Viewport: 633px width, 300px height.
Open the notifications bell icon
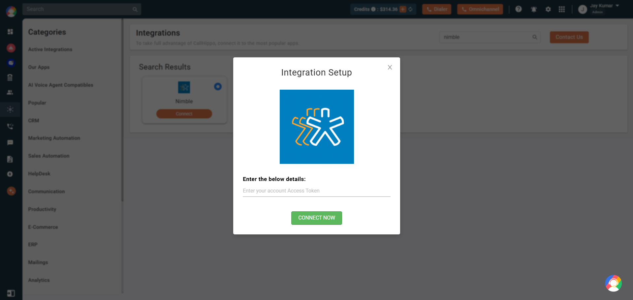[534, 9]
